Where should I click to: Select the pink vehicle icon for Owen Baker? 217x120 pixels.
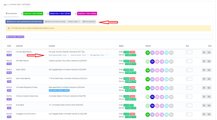[157, 106]
